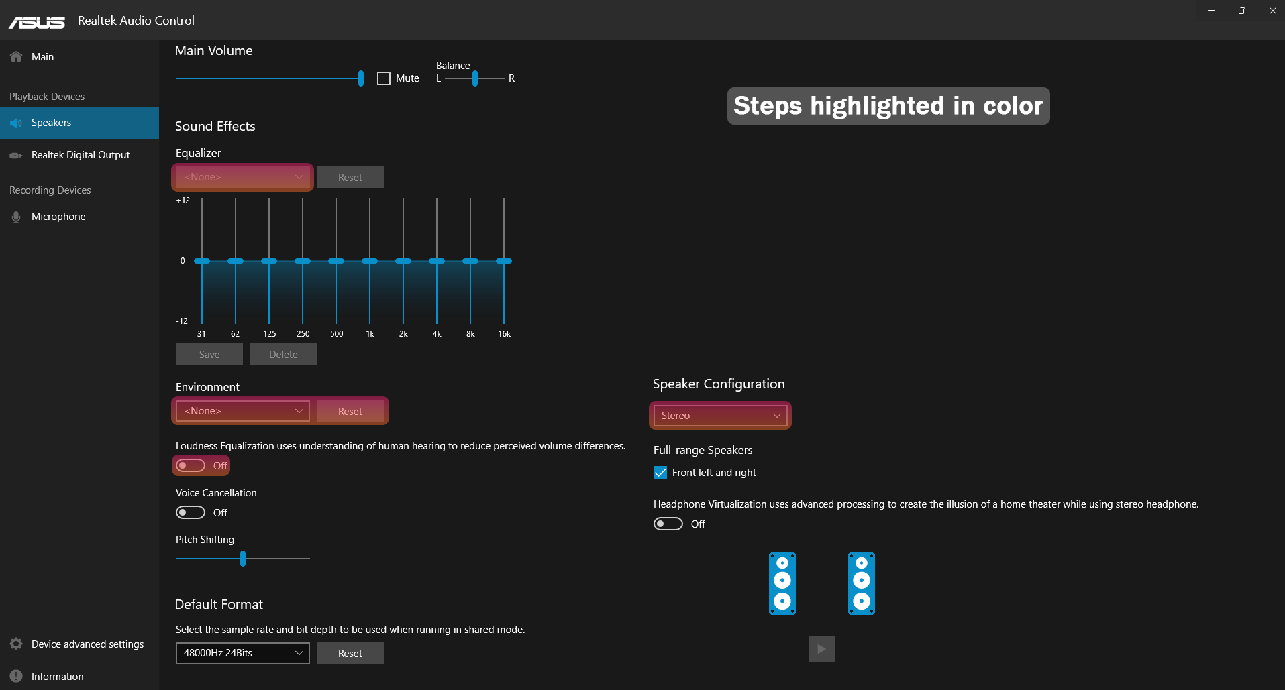Open the Microphone recording device page
The height and width of the screenshot is (690, 1285).
point(79,217)
